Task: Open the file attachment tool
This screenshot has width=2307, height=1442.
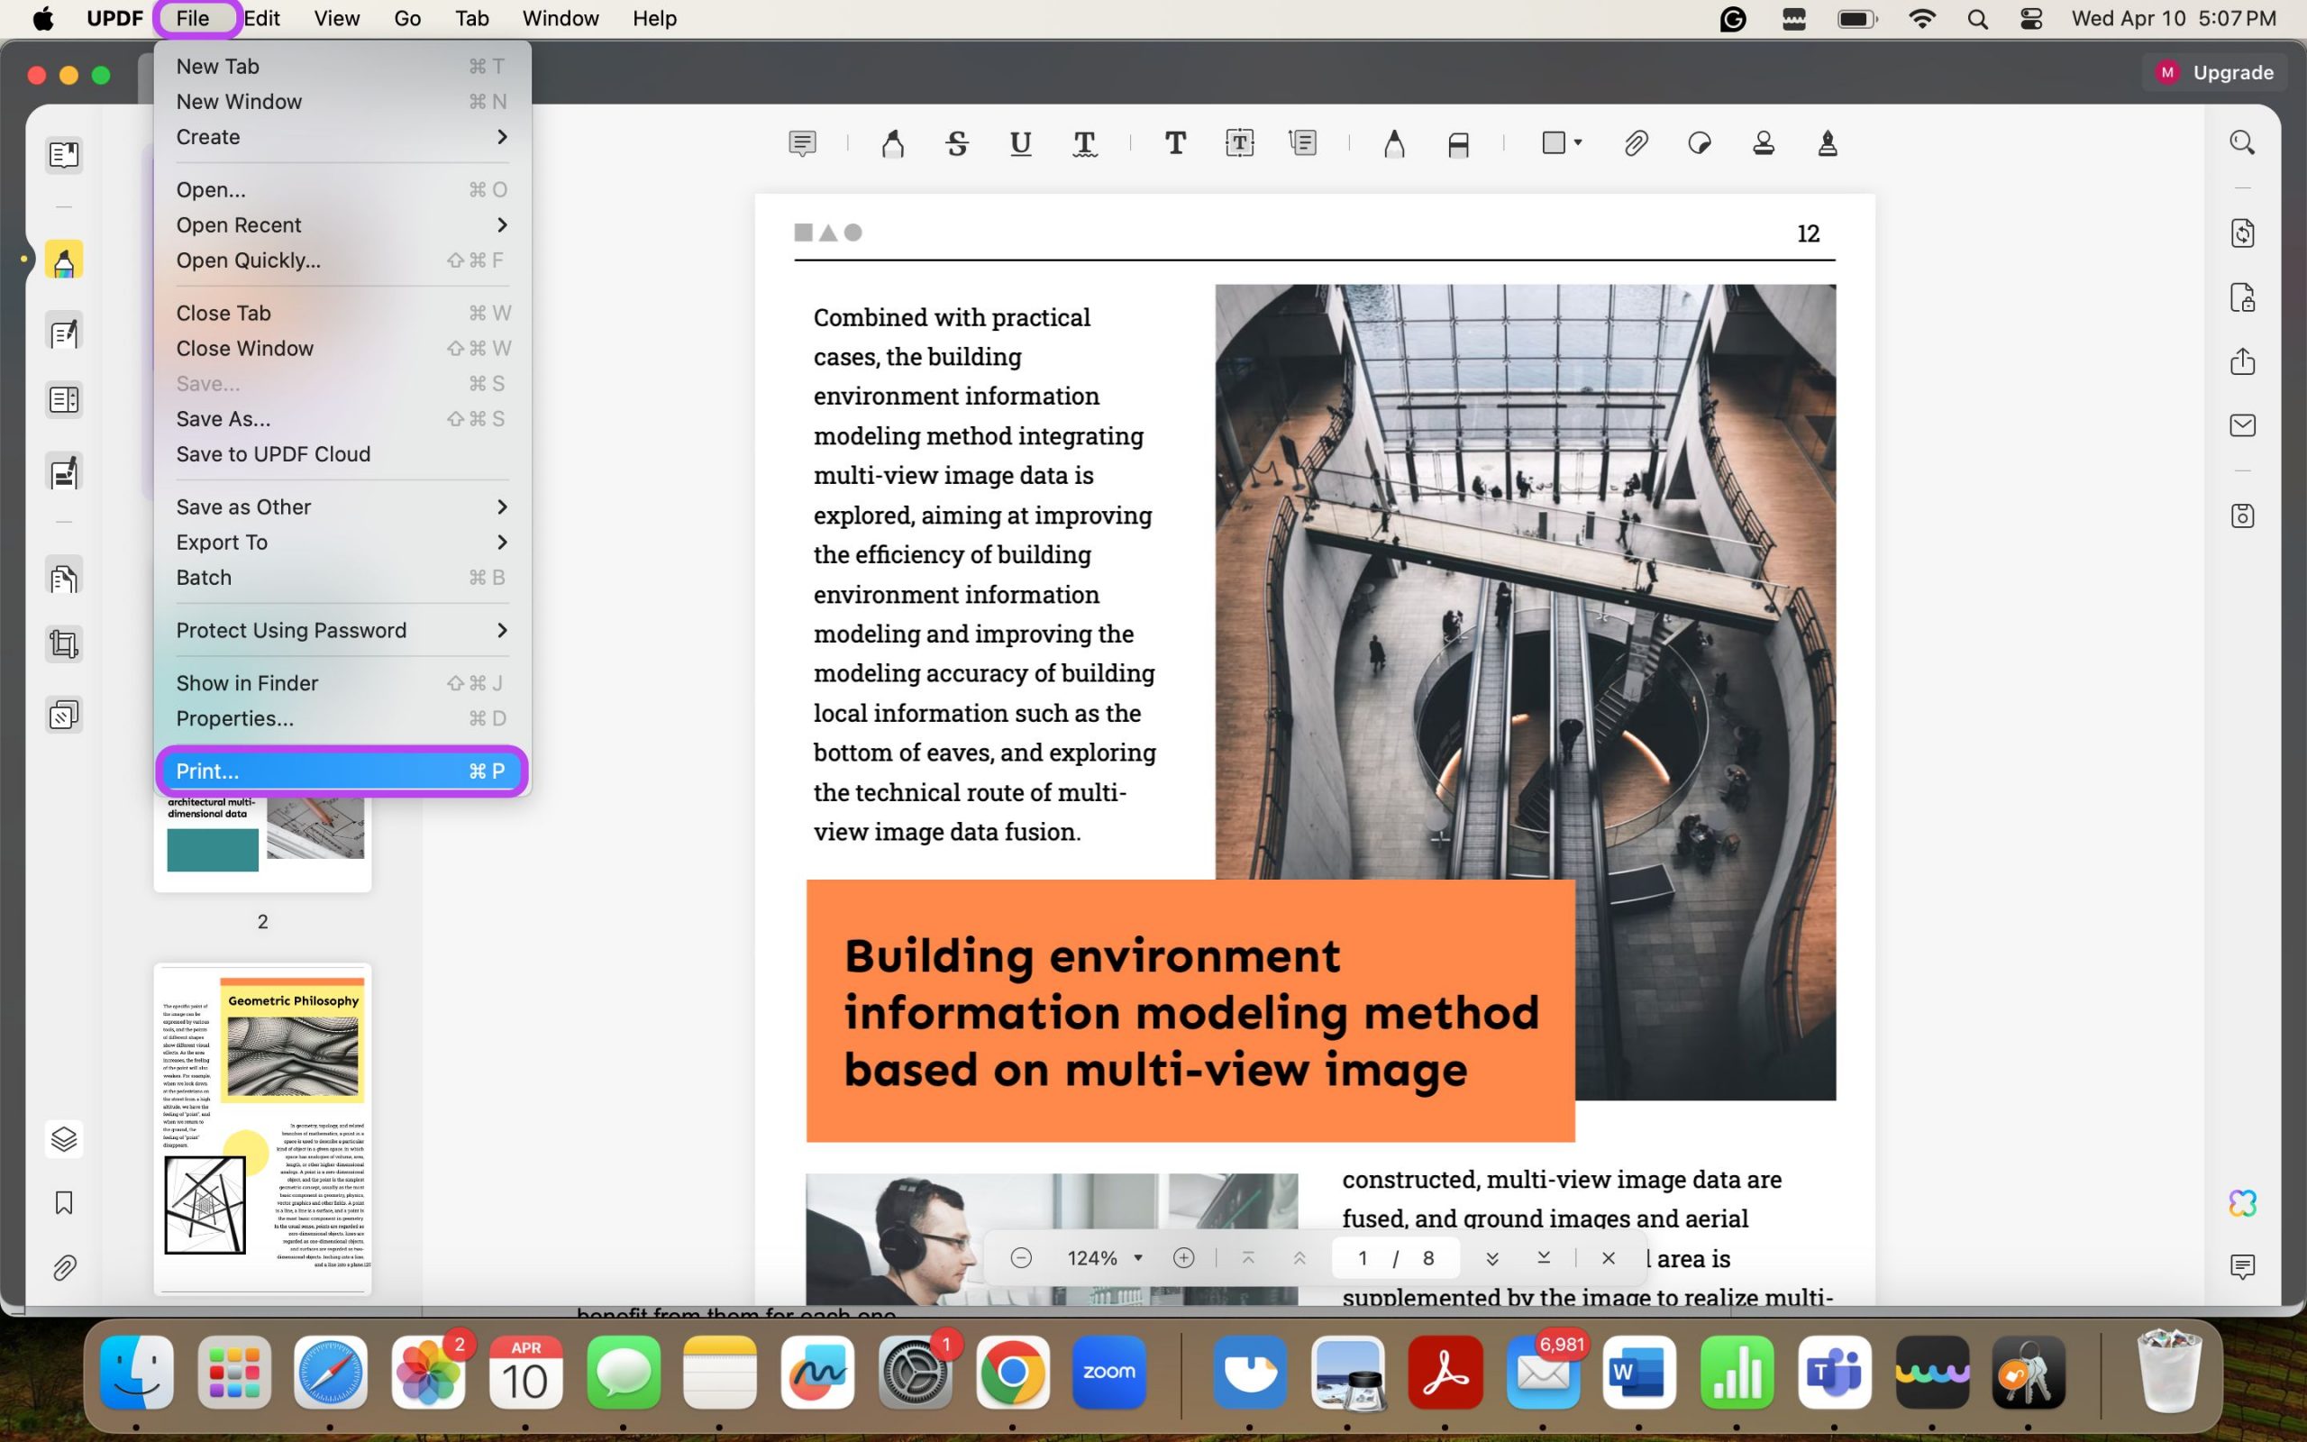Action: point(1636,143)
